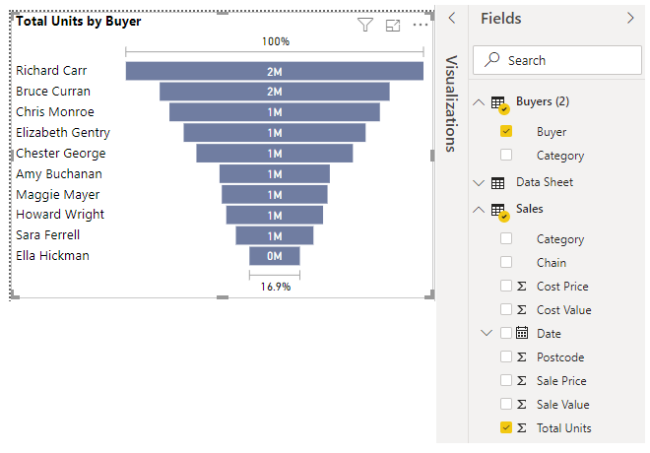Image resolution: width=650 pixels, height=453 pixels.
Task: Check the Sale Value field checkbox
Action: click(506, 404)
